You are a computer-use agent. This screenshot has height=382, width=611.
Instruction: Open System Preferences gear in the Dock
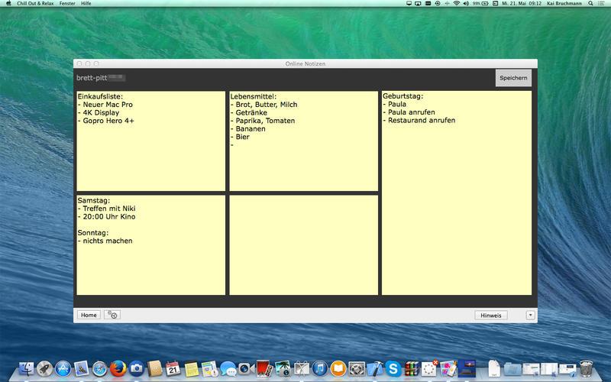[357, 369]
